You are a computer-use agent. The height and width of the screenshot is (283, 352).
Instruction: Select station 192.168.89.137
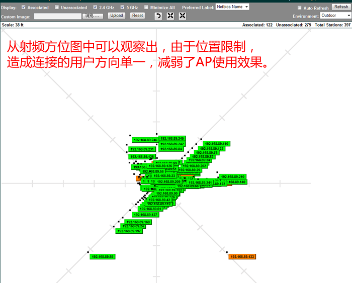pos(145,215)
